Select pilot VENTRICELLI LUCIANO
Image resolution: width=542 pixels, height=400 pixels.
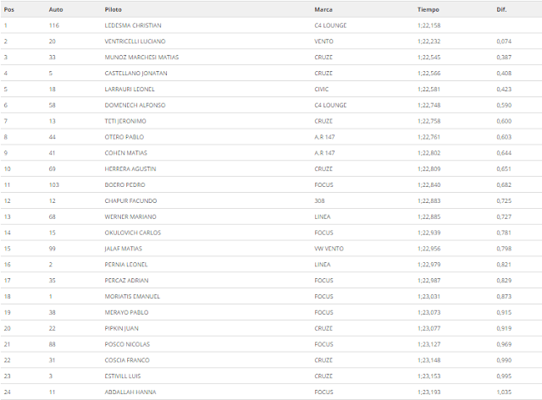pyautogui.click(x=135, y=41)
